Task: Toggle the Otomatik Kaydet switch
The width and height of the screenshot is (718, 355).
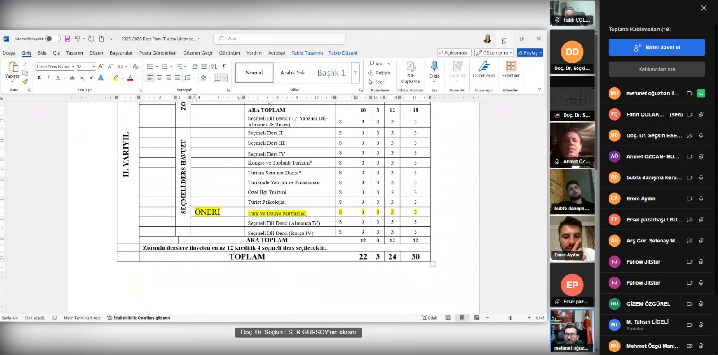Action: (52, 39)
